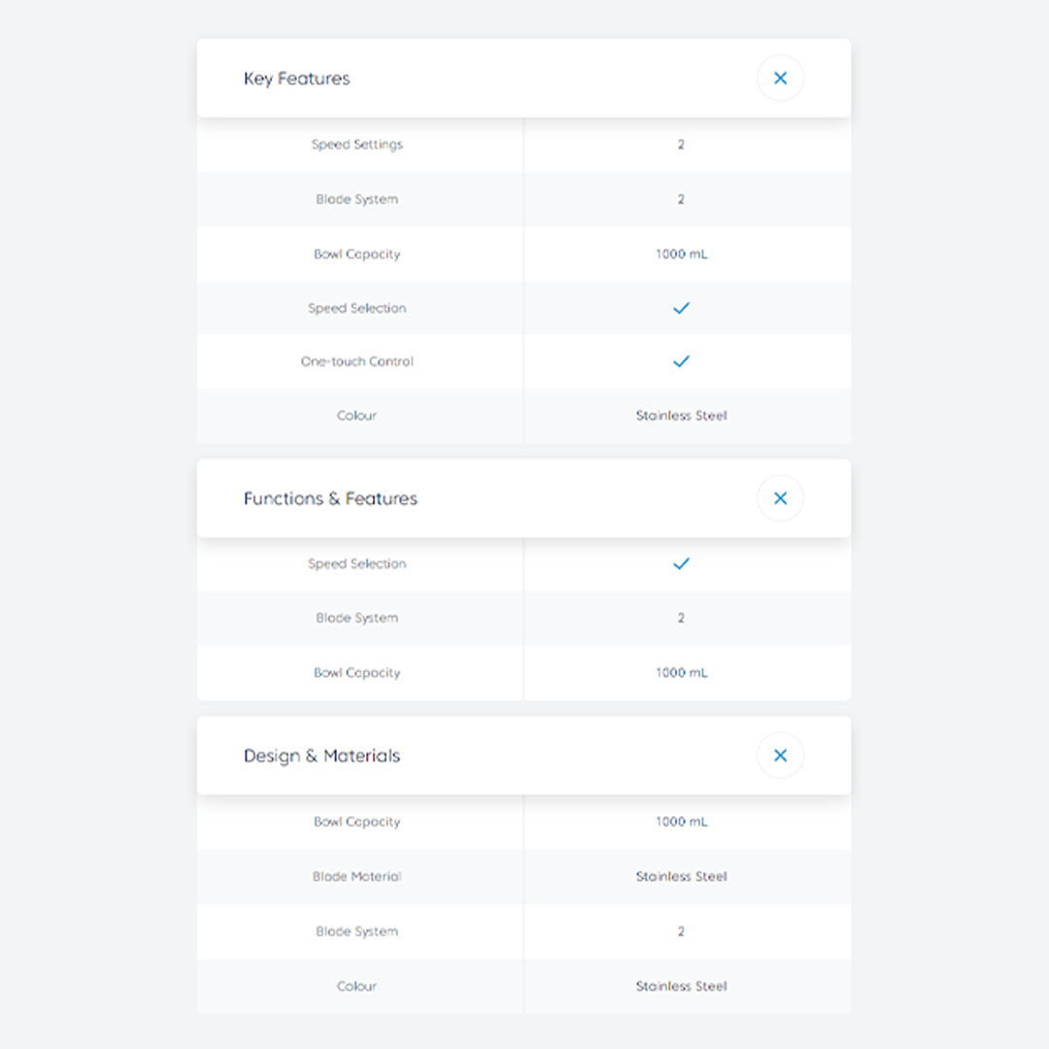Collapse the Functions & Features section header
This screenshot has width=1049, height=1049.
tap(330, 498)
